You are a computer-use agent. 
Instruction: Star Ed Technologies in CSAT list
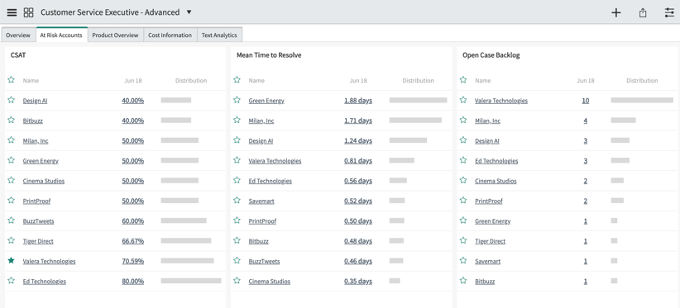(12, 281)
